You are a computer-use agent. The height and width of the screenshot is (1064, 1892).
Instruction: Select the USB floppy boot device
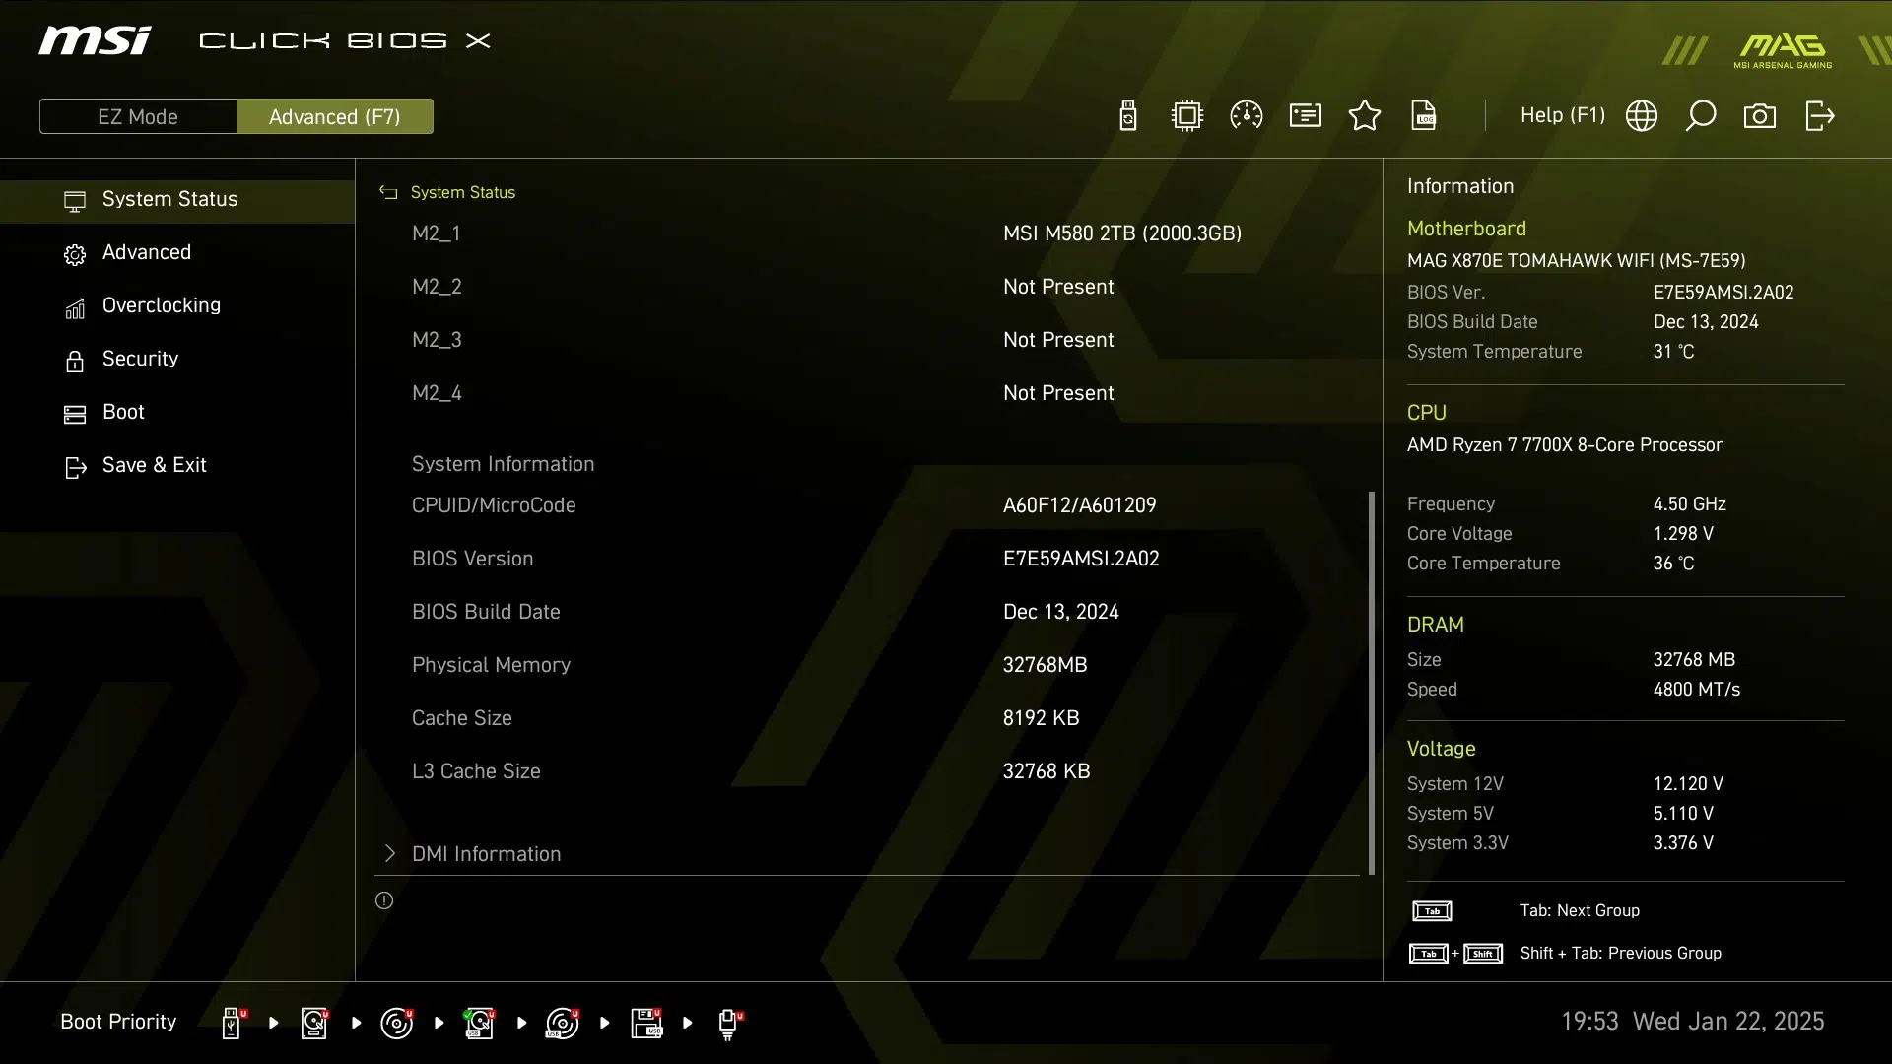(646, 1023)
